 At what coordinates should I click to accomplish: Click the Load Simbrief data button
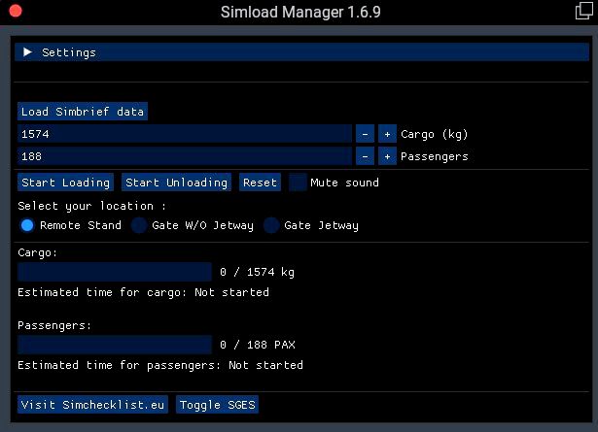(83, 112)
